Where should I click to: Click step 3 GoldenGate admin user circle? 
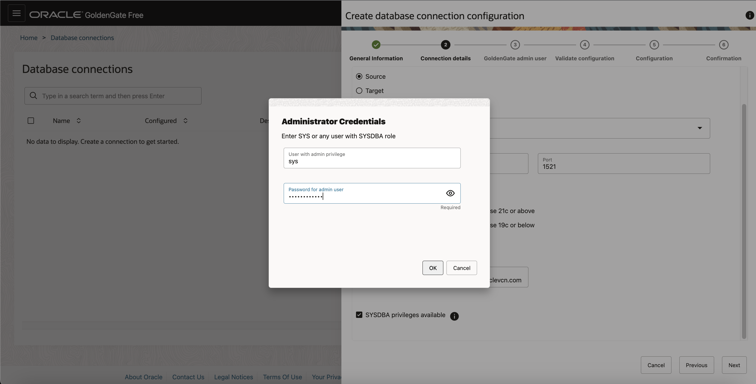click(515, 45)
